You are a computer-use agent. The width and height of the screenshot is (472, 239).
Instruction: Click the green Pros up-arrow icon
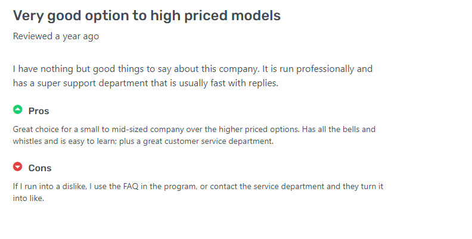[x=18, y=110]
